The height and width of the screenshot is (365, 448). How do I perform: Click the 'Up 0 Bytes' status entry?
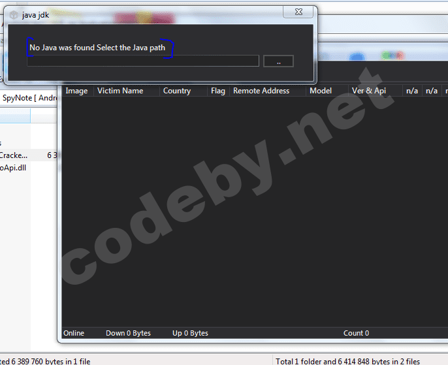(190, 333)
